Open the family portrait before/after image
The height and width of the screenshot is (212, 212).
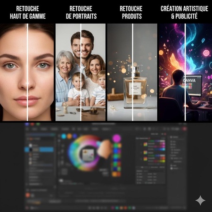(81, 72)
